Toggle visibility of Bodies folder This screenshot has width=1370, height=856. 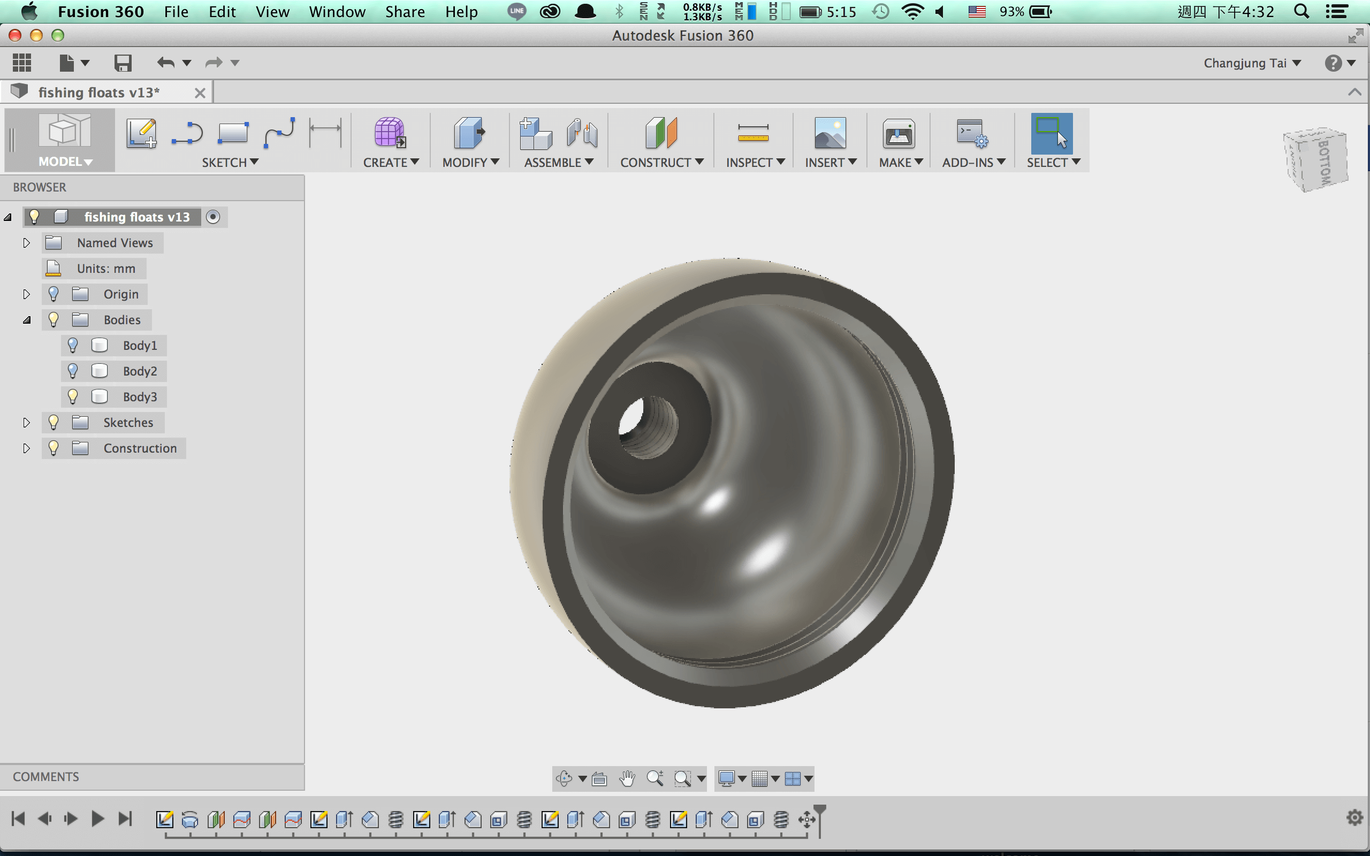pos(53,320)
